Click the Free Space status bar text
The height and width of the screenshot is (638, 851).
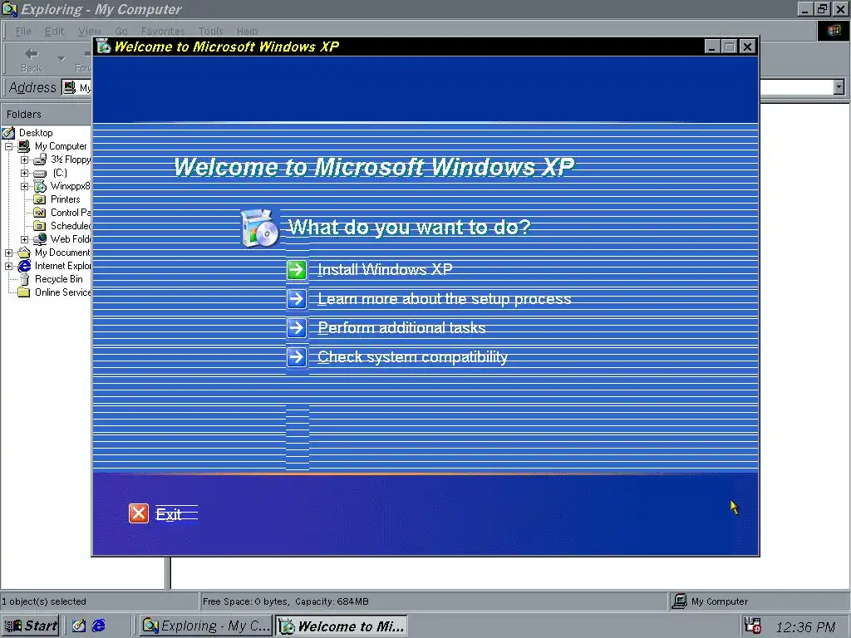286,601
